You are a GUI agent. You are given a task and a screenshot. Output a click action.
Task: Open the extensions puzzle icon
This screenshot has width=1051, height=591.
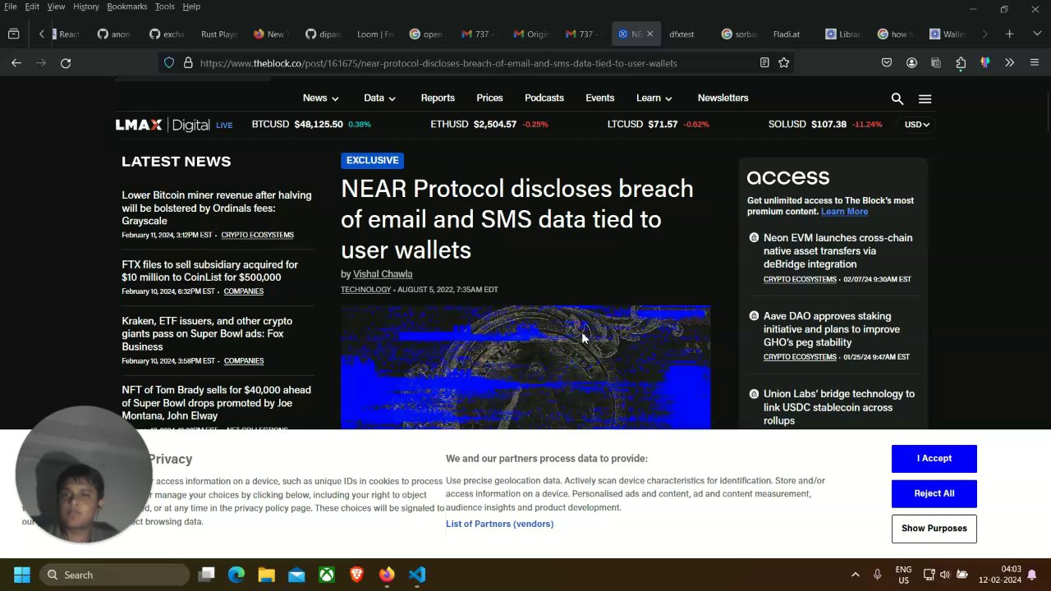(x=961, y=62)
